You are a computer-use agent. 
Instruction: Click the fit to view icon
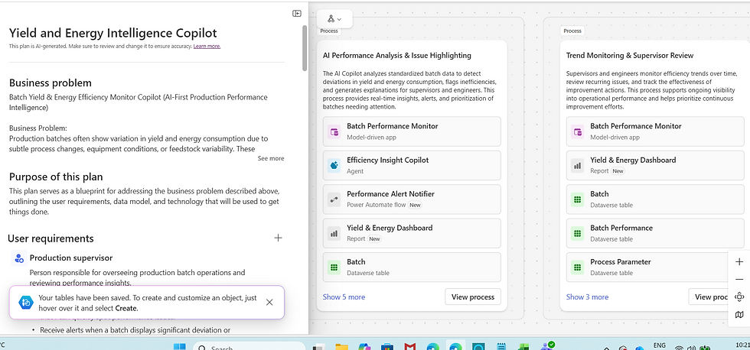pyautogui.click(x=739, y=297)
